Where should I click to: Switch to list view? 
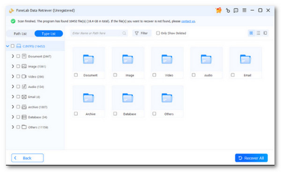[258, 33]
